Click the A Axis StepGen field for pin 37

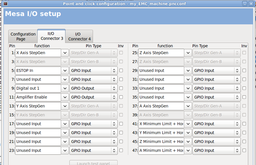click(x=161, y=106)
